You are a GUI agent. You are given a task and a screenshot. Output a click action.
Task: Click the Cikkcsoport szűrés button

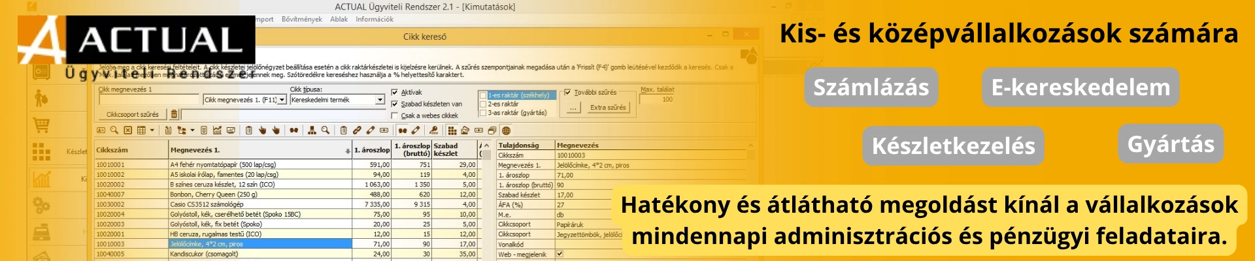point(133,114)
